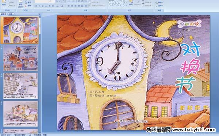
Task: Click the Format Painter button
Action: pos(12,5)
